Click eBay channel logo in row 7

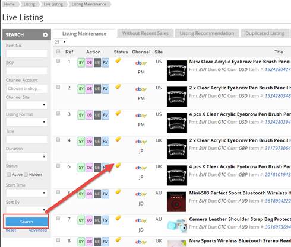coord(141,221)
